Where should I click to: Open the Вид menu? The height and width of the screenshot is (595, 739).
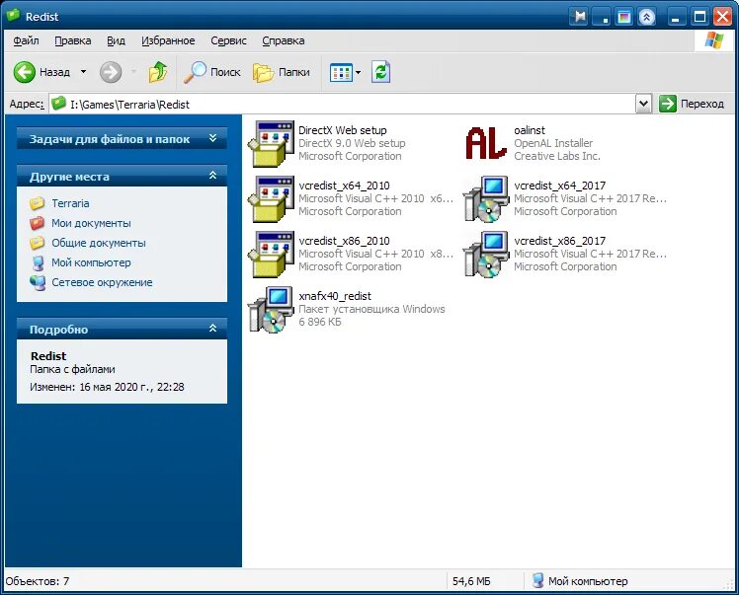116,41
